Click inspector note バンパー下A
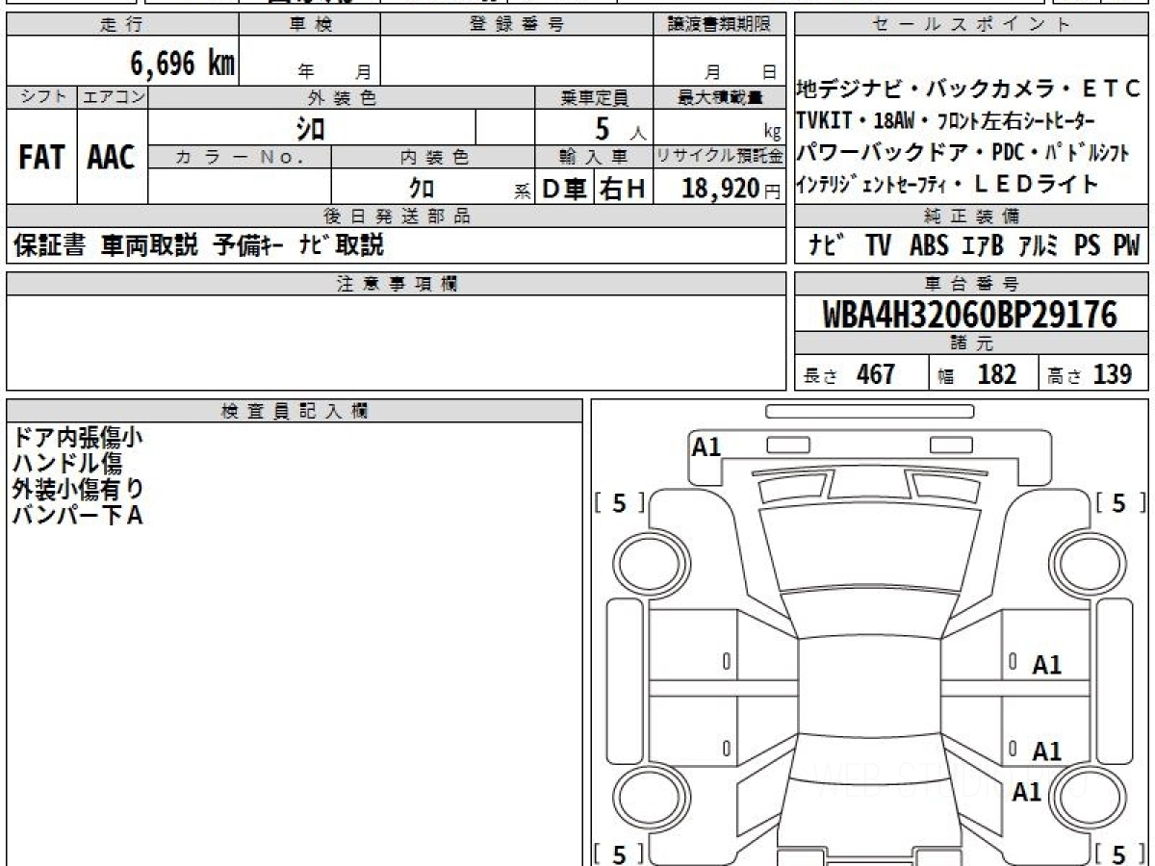This screenshot has width=1155, height=866. coord(78,516)
